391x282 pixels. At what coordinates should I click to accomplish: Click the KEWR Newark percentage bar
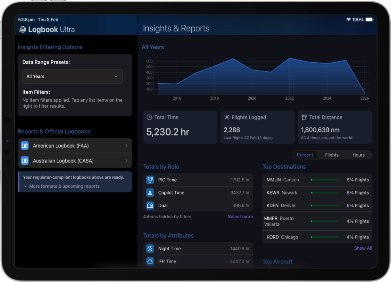click(324, 193)
